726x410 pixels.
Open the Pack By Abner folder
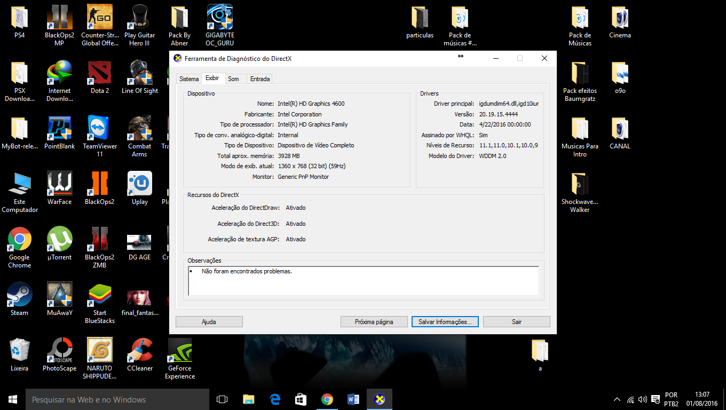click(179, 25)
